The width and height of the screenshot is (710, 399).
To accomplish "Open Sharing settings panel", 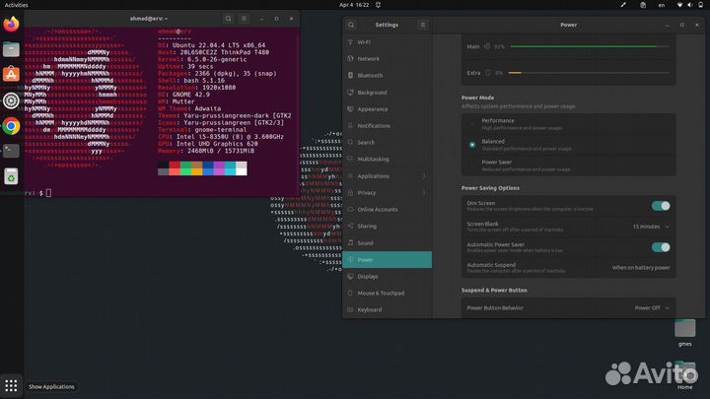I will coord(388,227).
